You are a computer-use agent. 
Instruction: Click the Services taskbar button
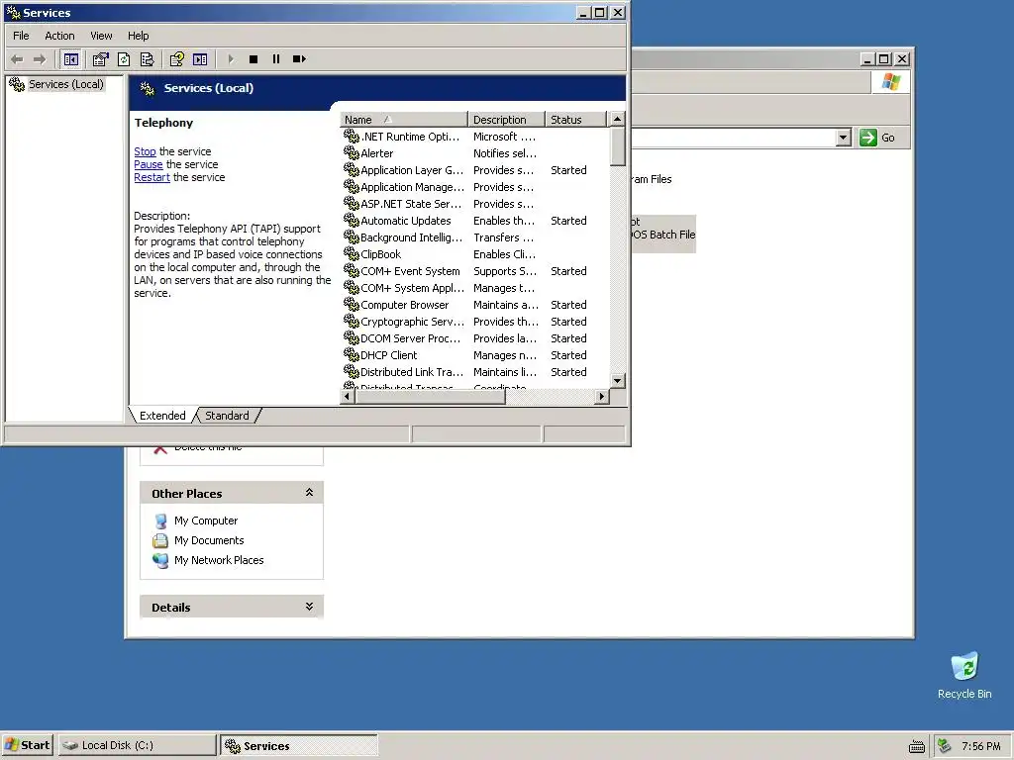click(x=299, y=745)
